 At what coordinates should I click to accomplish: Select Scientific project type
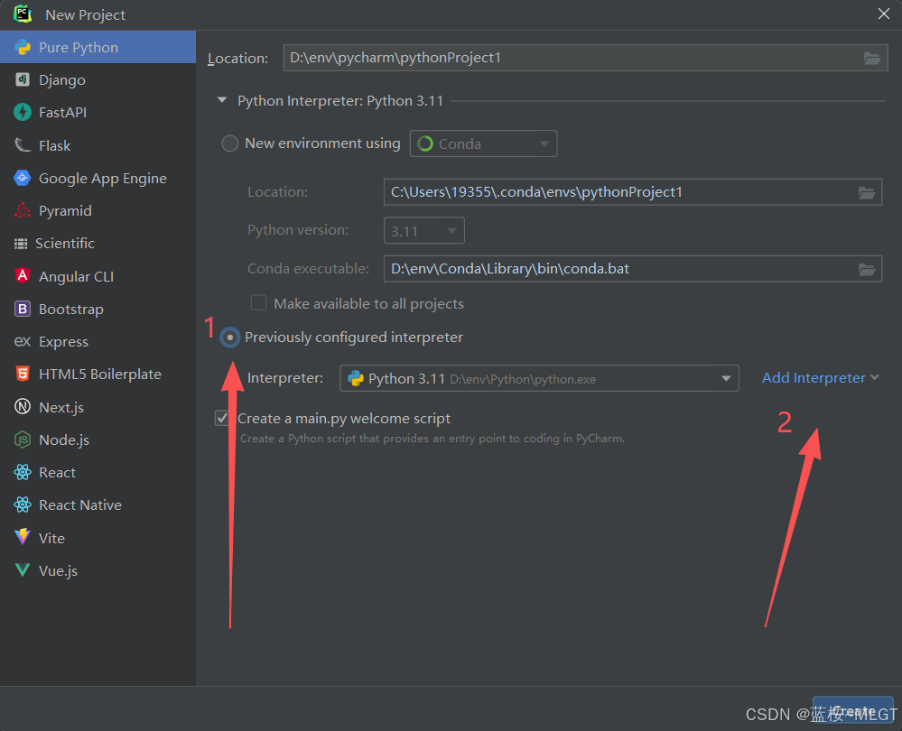pyautogui.click(x=98, y=244)
